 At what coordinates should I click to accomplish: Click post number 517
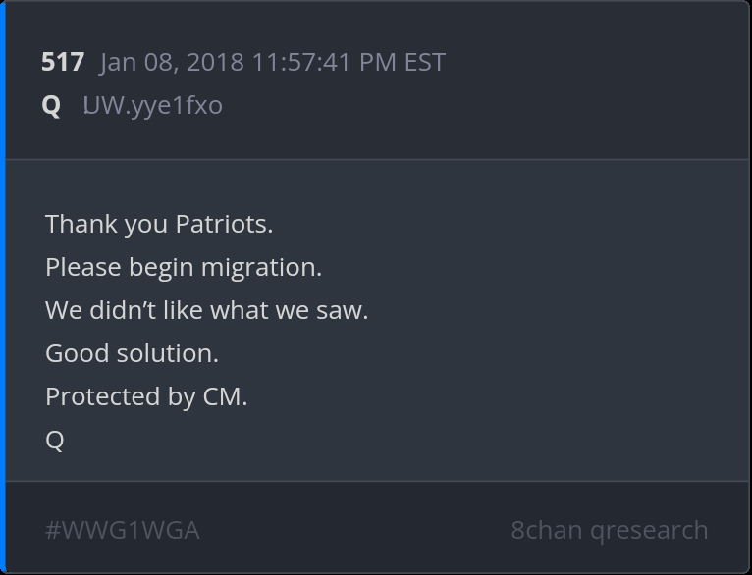[x=63, y=62]
